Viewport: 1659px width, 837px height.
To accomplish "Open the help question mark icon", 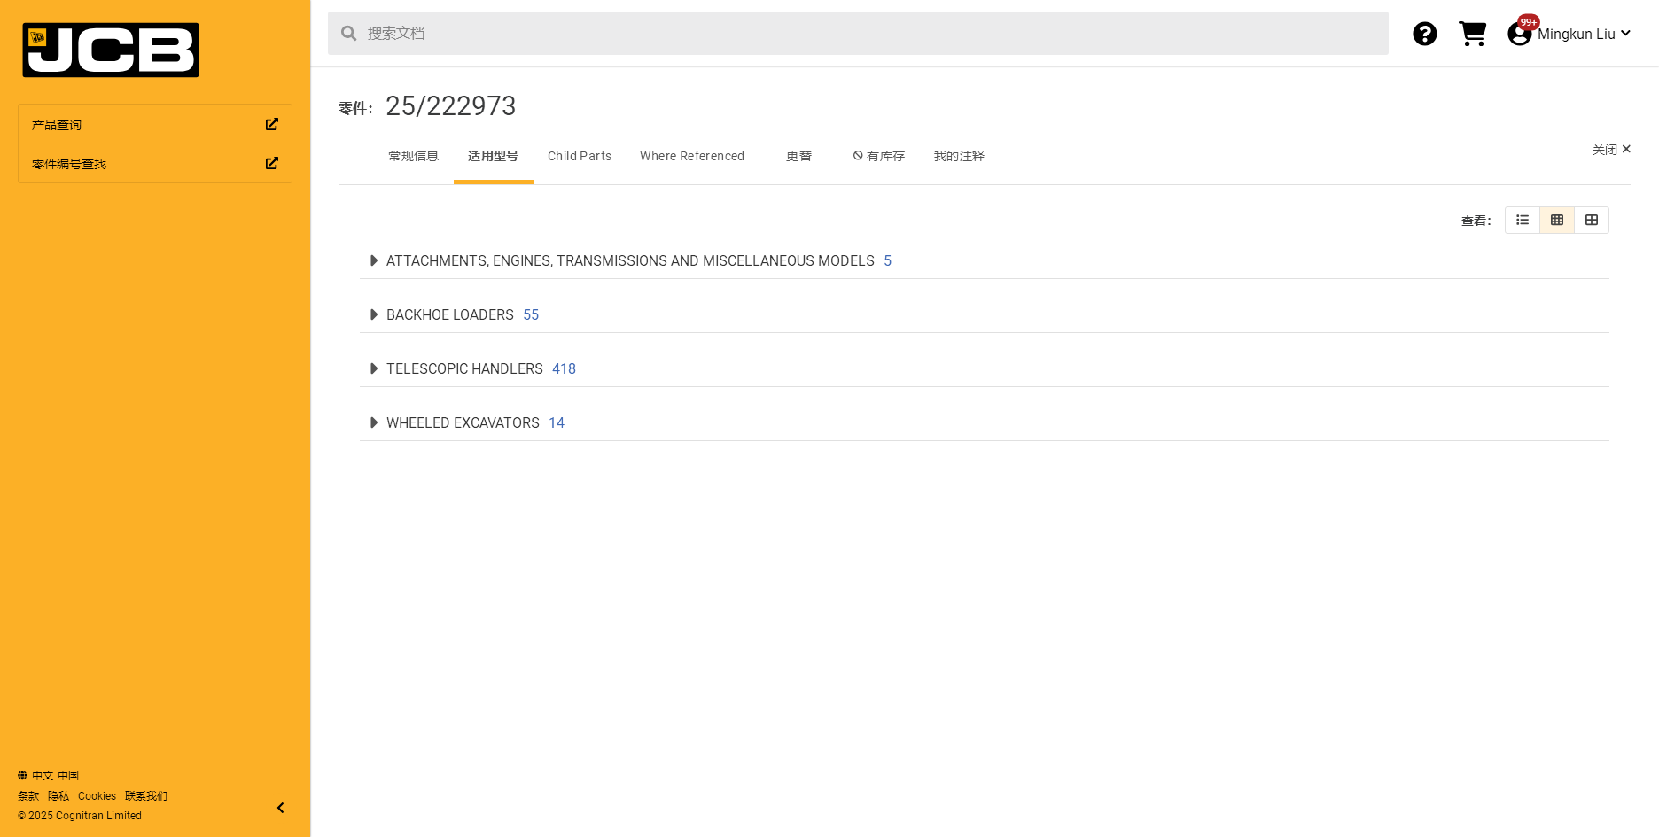I will click(1424, 34).
